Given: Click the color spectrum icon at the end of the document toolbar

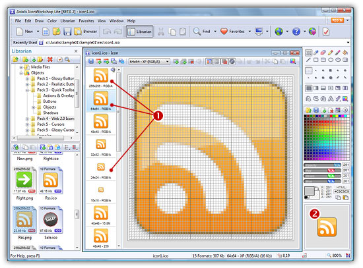Looking at the screenshot, I should coord(293,61).
